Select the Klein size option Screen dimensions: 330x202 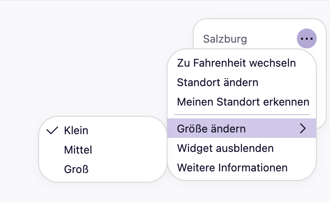[x=103, y=130]
